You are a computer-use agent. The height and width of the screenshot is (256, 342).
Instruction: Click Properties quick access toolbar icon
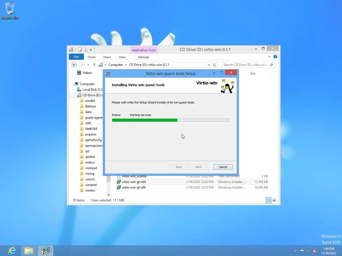tap(80, 50)
